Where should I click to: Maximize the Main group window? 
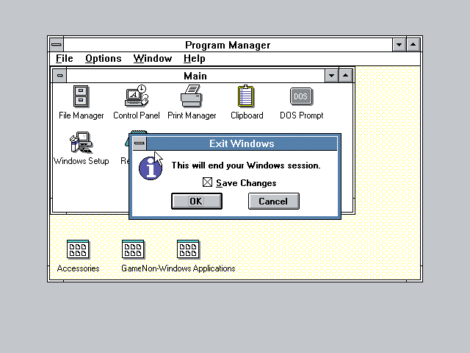[x=345, y=75]
